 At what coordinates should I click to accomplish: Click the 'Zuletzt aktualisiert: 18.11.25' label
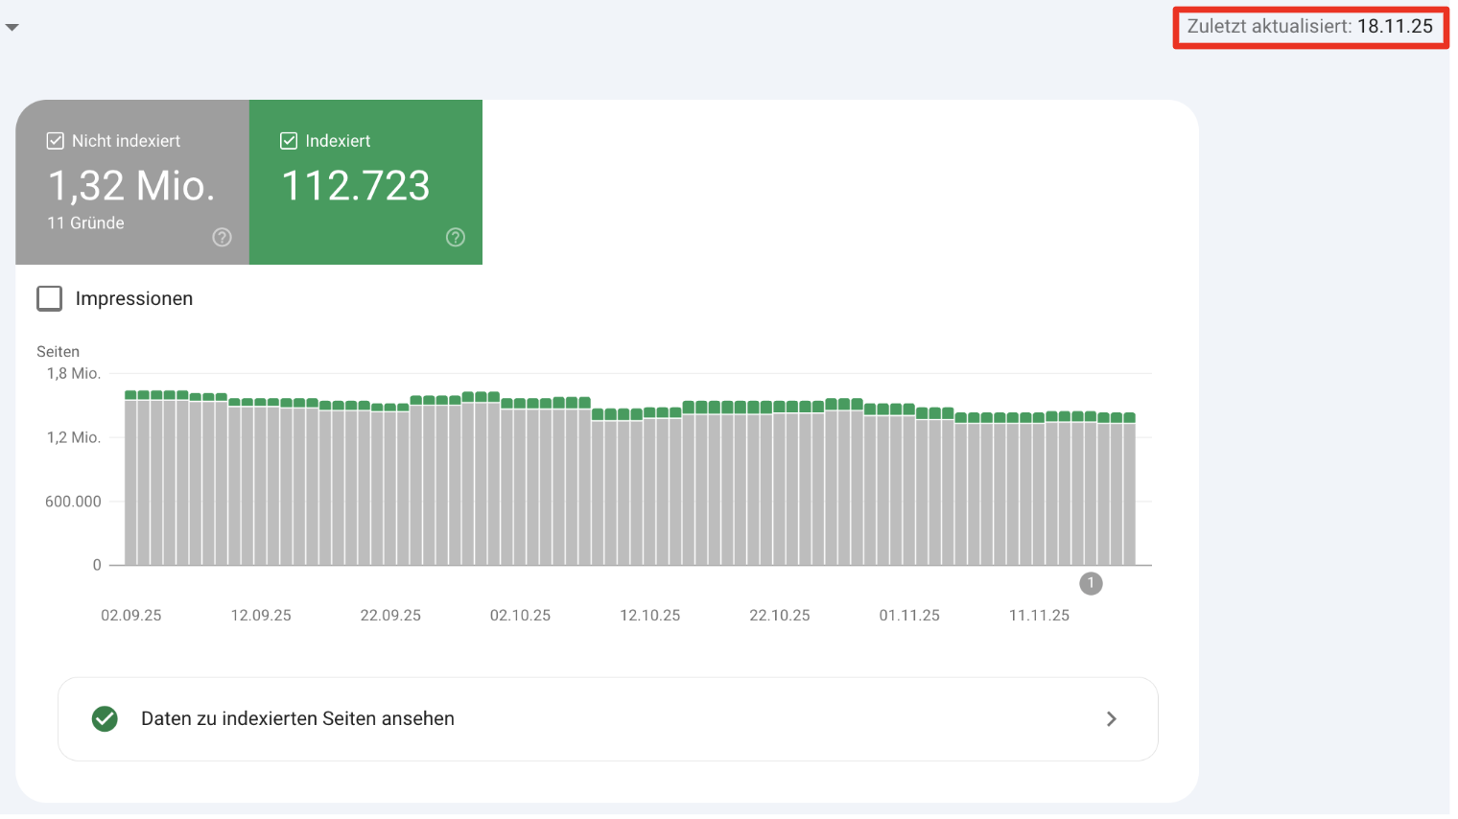pyautogui.click(x=1309, y=27)
